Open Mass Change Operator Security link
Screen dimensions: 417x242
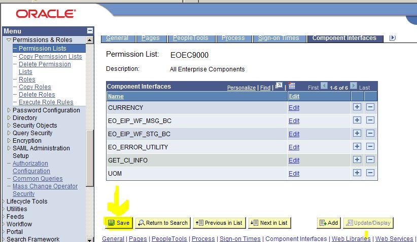click(x=45, y=190)
